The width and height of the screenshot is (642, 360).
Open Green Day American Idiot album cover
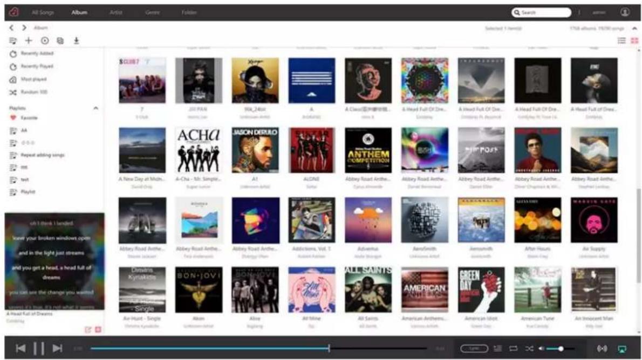click(481, 289)
